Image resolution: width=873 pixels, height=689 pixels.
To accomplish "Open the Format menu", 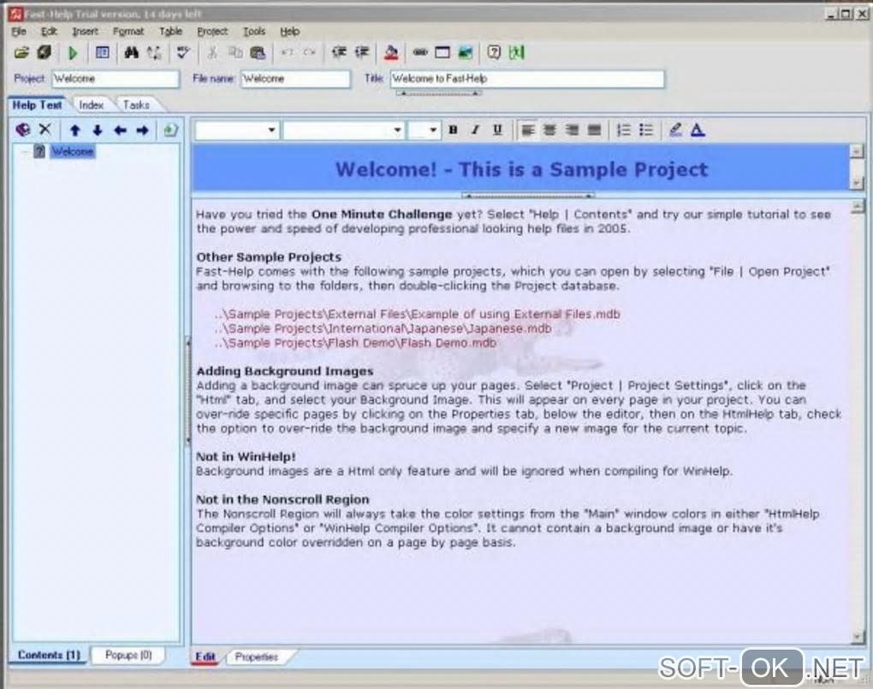I will click(x=128, y=31).
